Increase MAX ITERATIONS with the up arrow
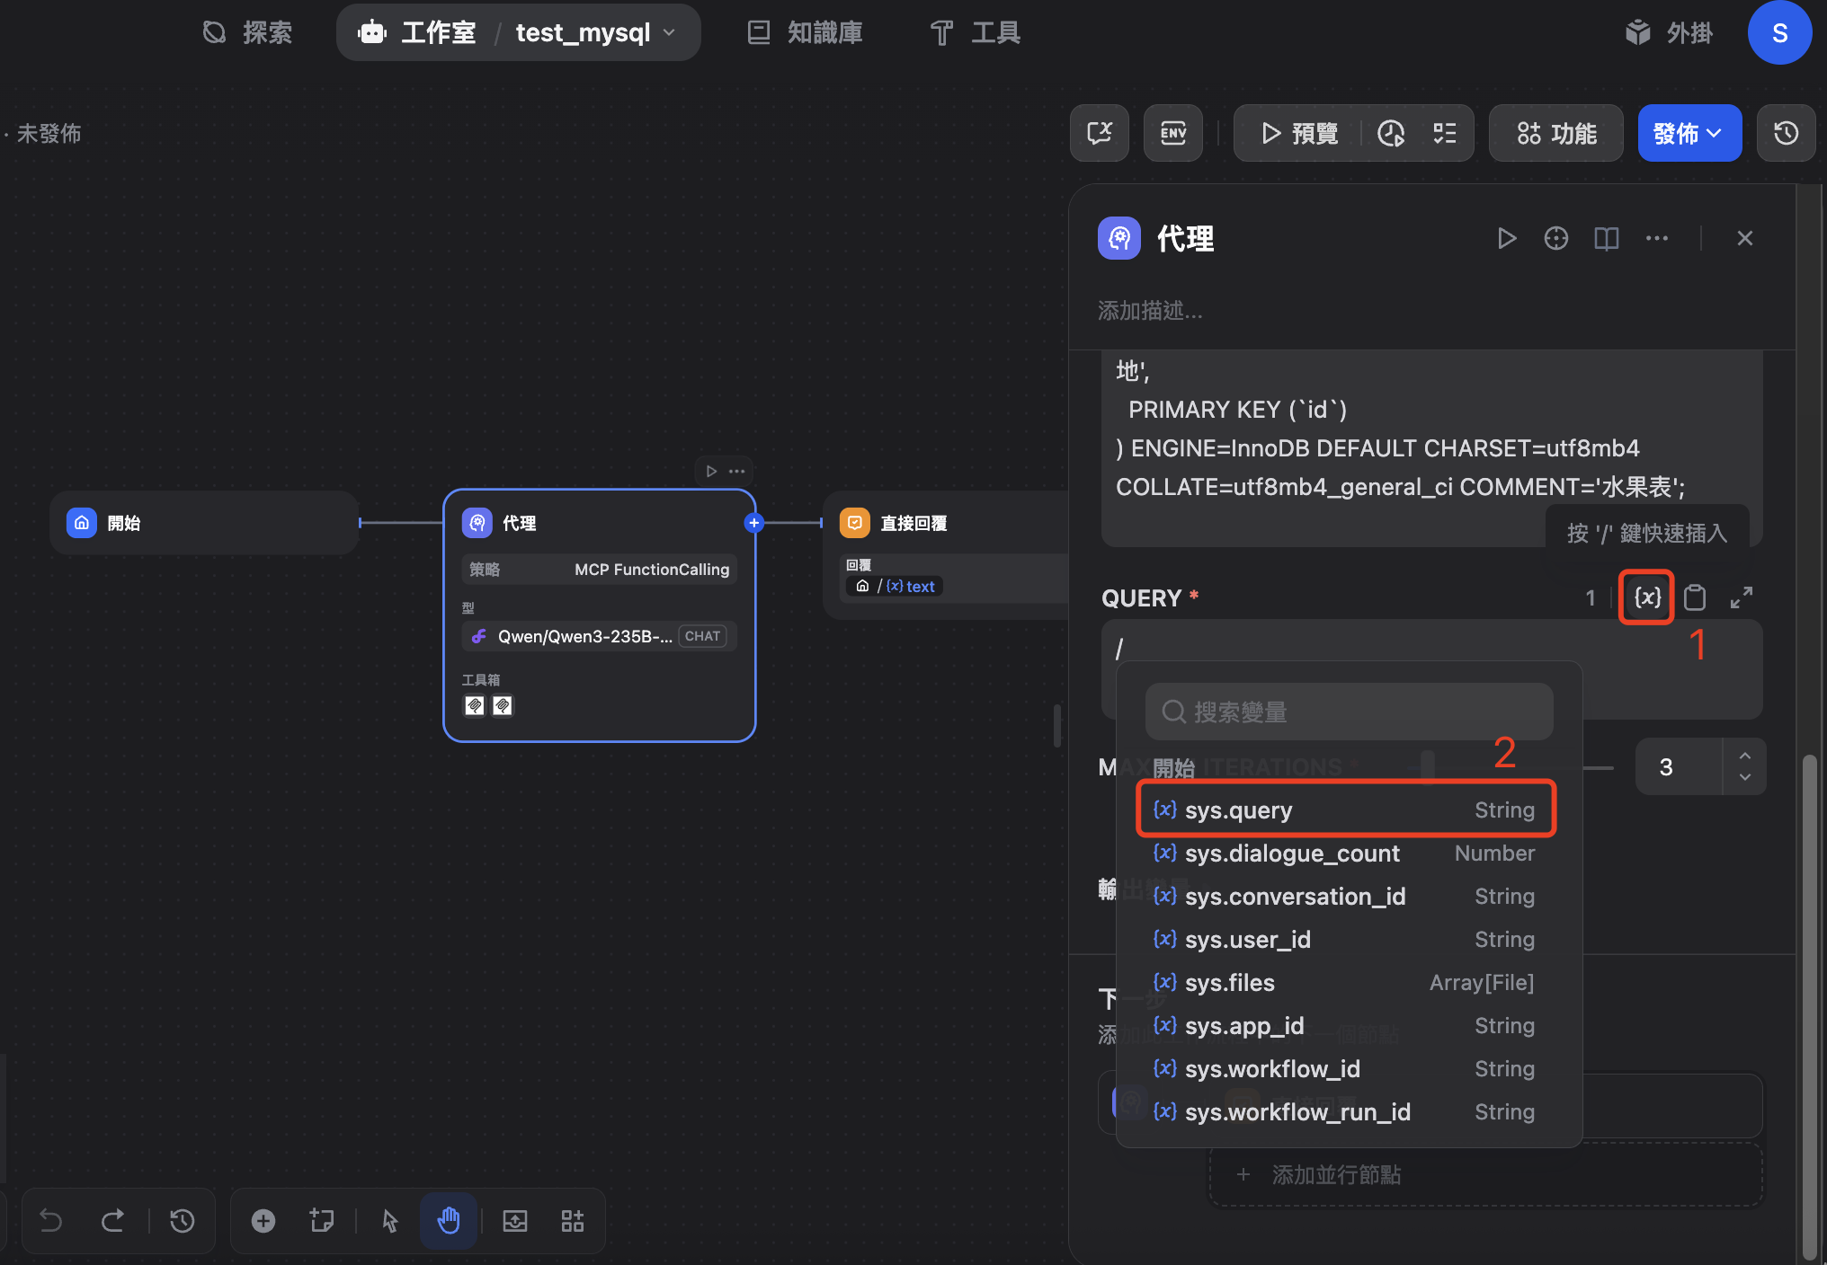Viewport: 1827px width, 1265px height. tap(1744, 755)
